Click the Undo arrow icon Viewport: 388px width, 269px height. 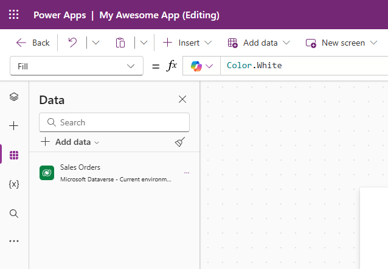coord(72,43)
